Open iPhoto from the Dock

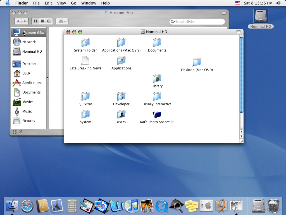pos(147,206)
